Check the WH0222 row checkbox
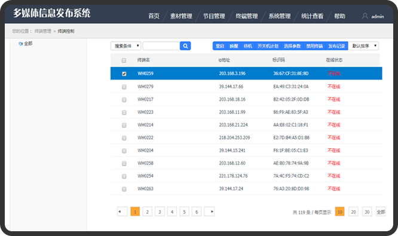 [x=124, y=138]
